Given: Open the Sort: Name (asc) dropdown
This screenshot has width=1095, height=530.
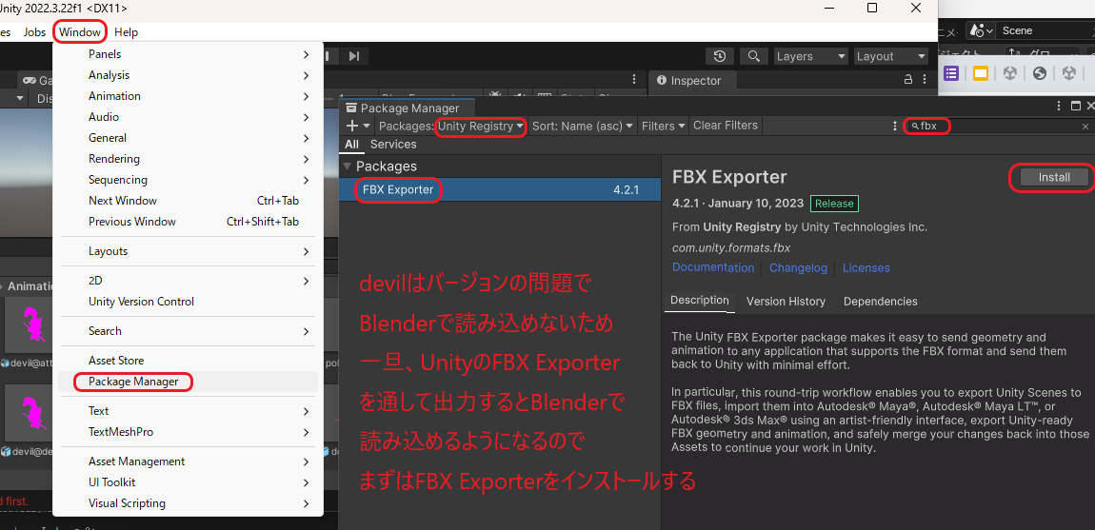Looking at the screenshot, I should (582, 127).
